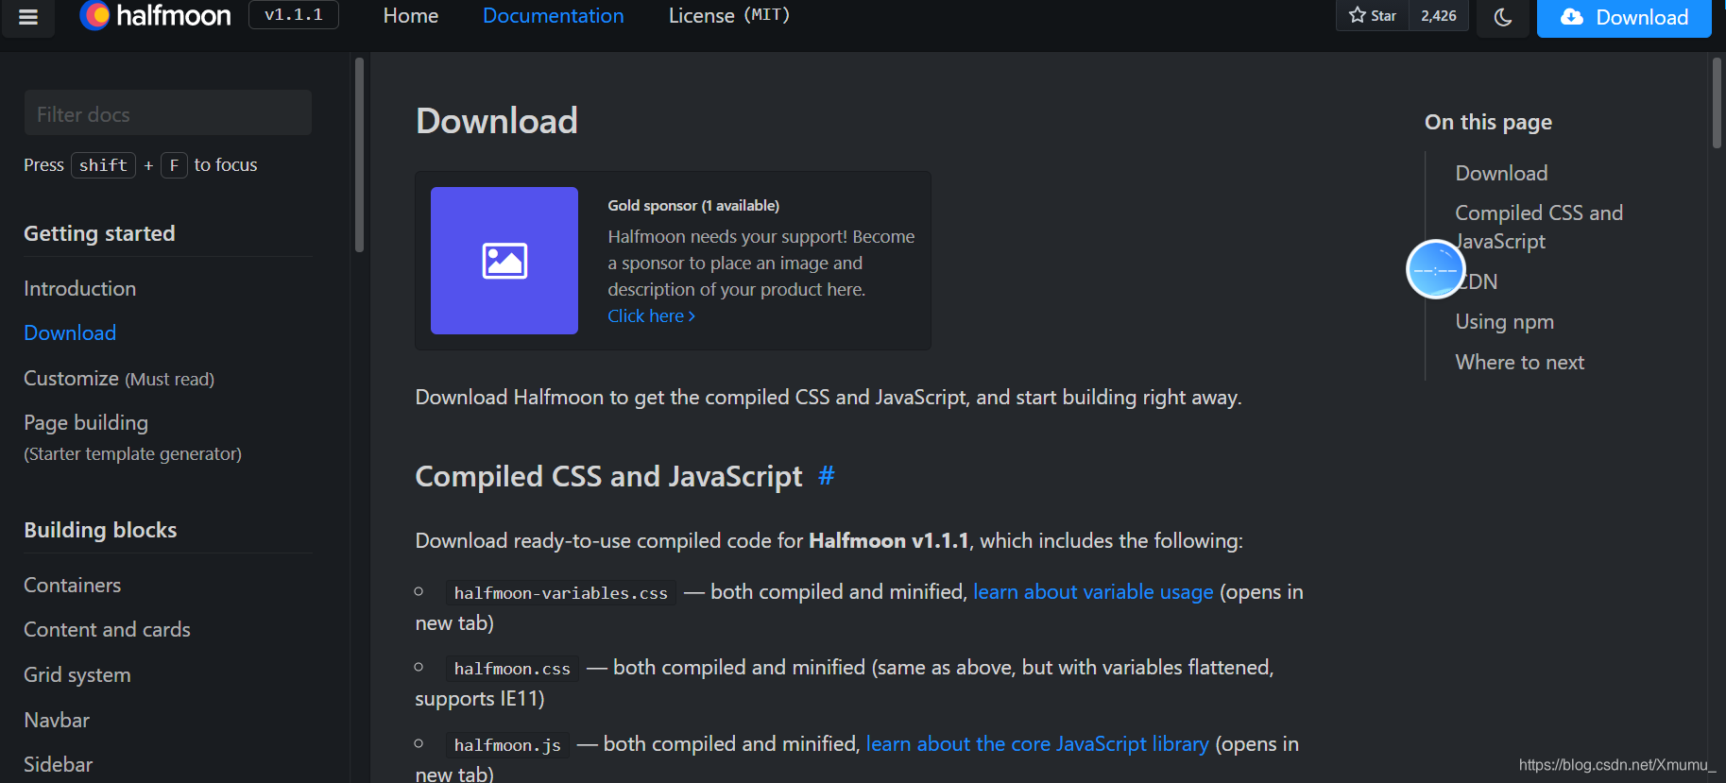Open Sidebar docs link

pos(59,764)
